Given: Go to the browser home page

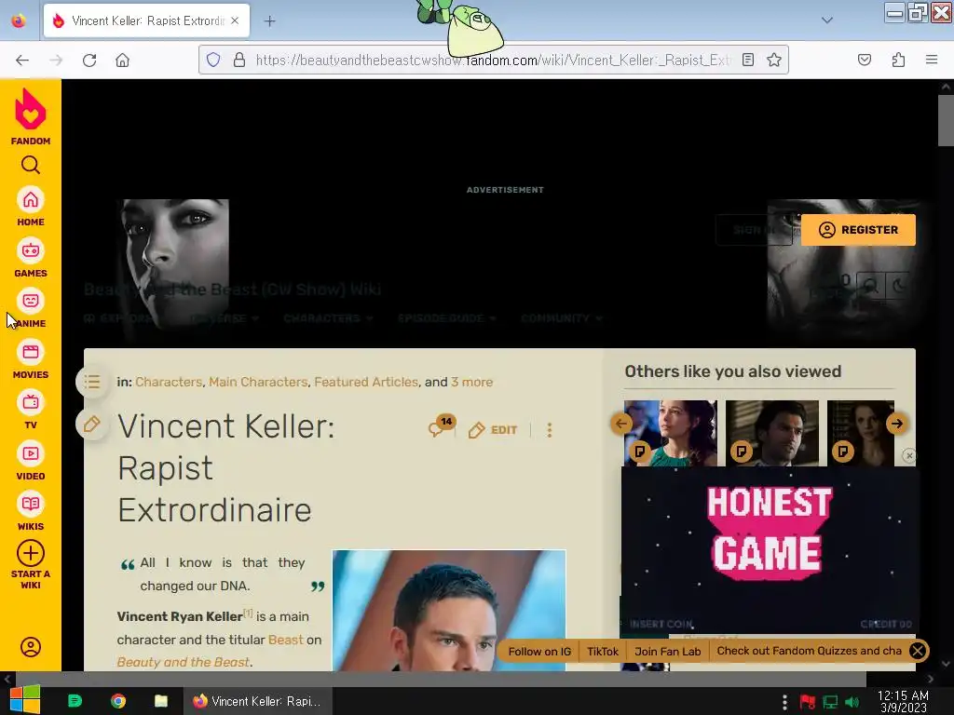Looking at the screenshot, I should (x=122, y=61).
